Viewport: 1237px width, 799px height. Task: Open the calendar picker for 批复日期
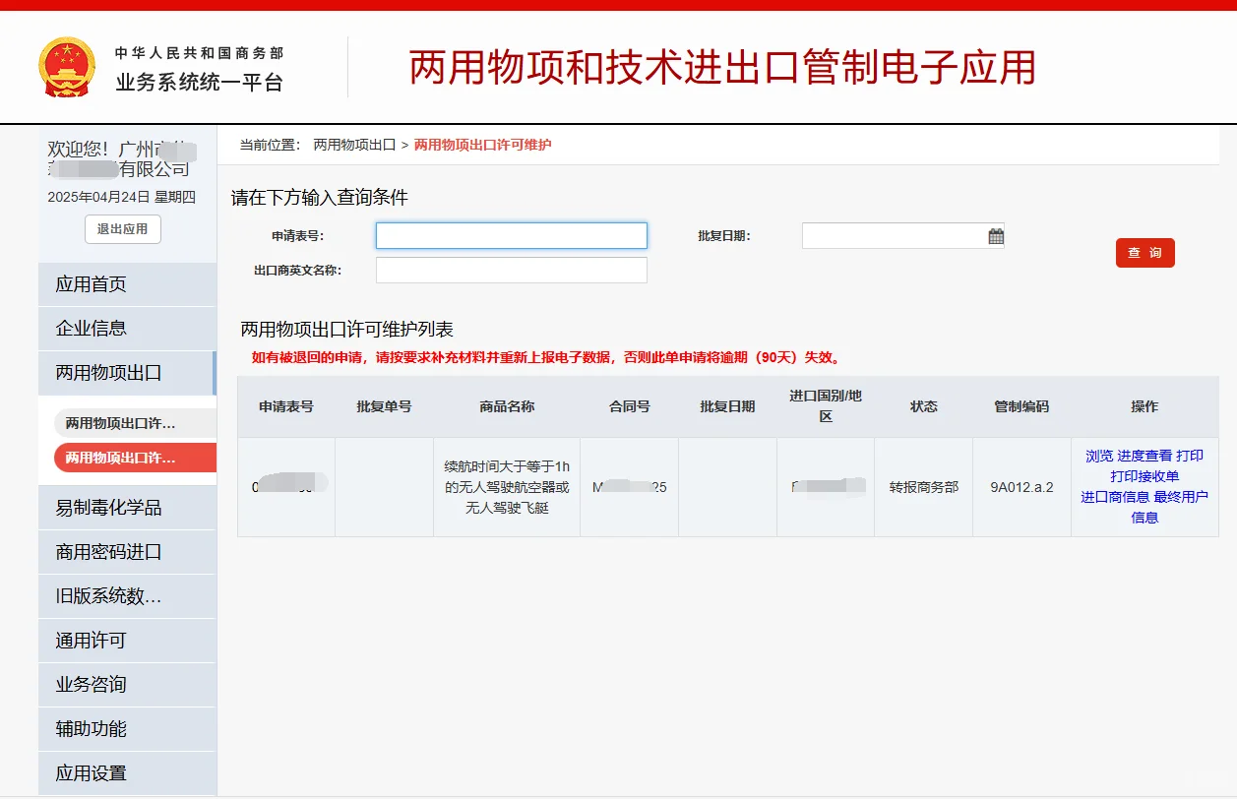pyautogui.click(x=995, y=235)
